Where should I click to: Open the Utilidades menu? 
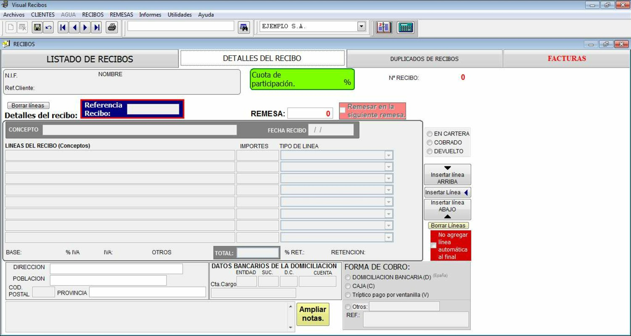click(180, 15)
